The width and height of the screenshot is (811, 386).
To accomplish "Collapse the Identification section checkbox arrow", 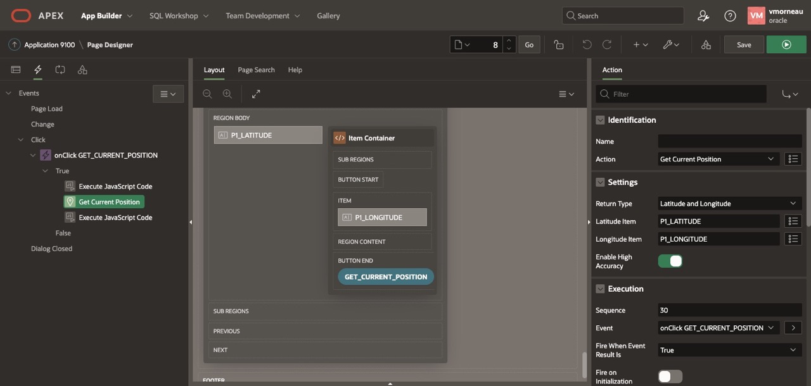I will coord(600,120).
